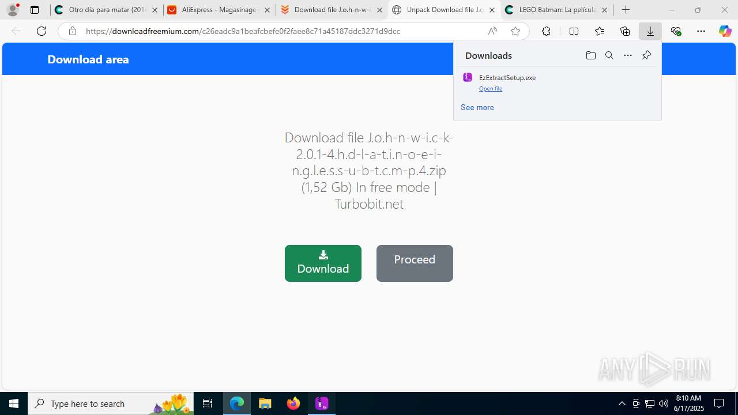Switch to the LEGO Batman tab

click(x=557, y=10)
